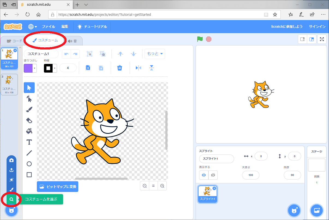Flip the costume vertically
This screenshot has width=329, height=220.
[x=152, y=68]
